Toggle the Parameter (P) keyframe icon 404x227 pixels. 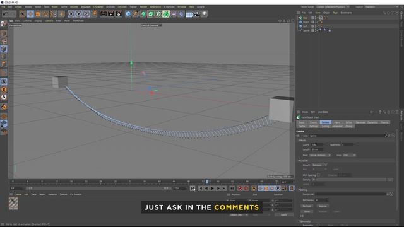tap(278, 189)
